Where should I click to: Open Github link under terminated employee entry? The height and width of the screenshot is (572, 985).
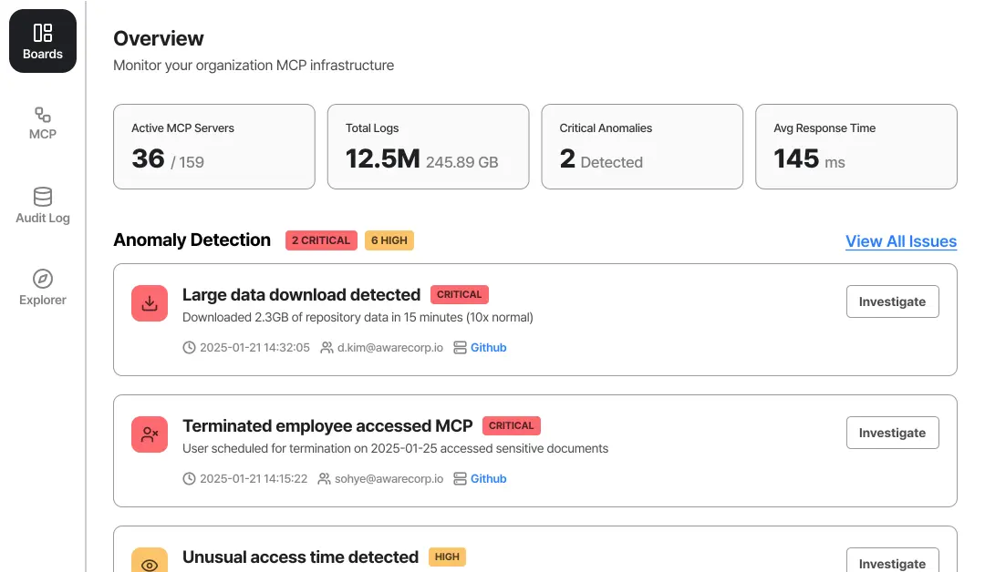pyautogui.click(x=488, y=479)
